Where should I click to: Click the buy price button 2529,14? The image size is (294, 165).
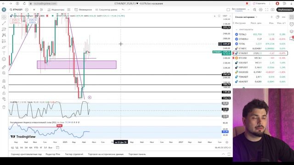pyautogui.click(x=32, y=21)
